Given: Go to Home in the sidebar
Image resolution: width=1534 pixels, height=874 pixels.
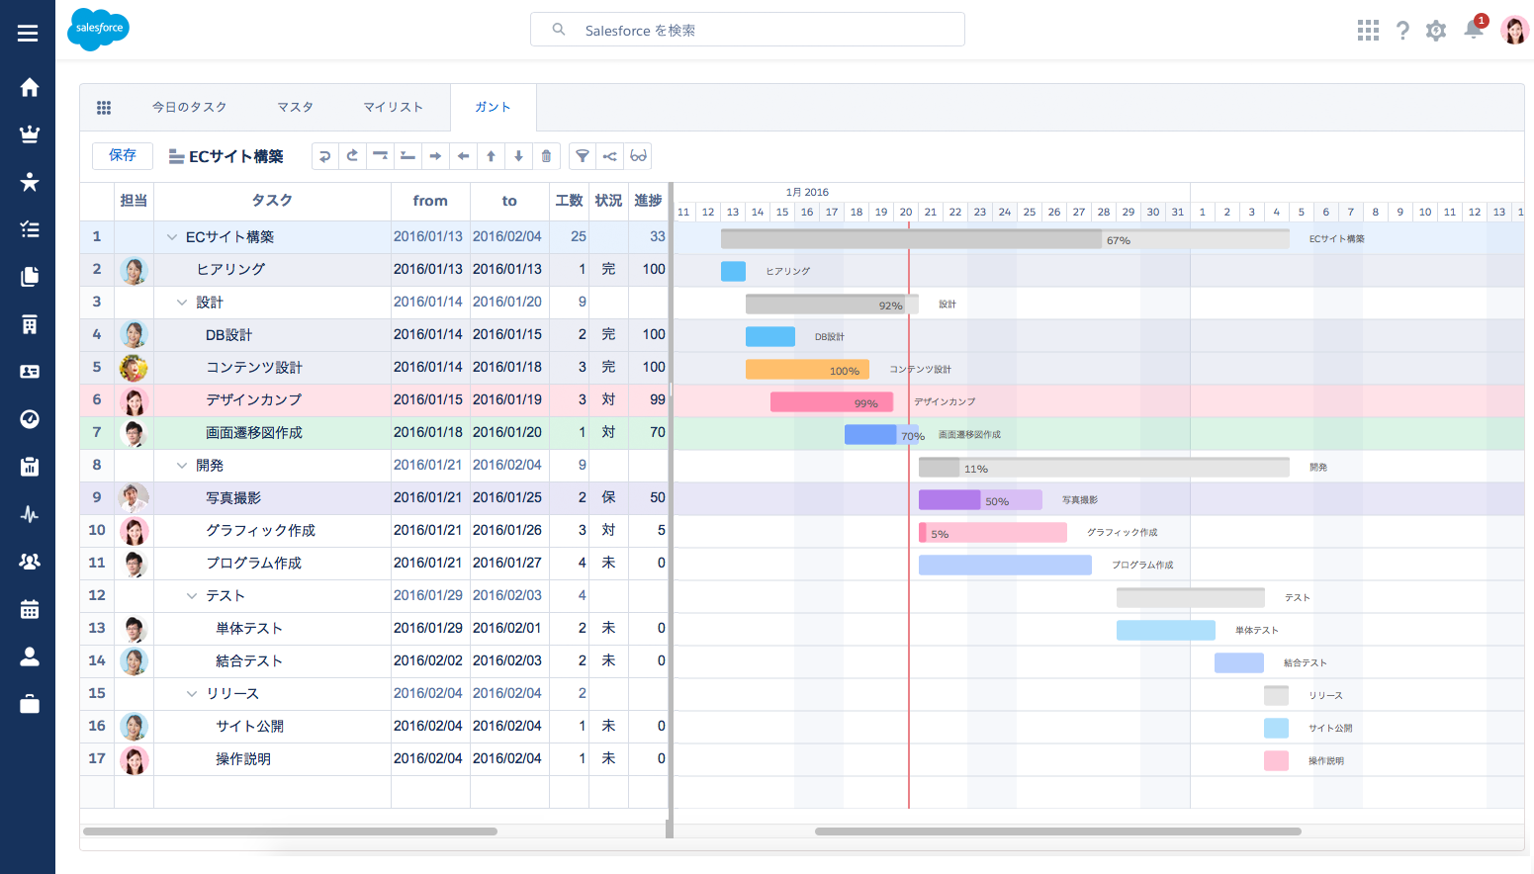Looking at the screenshot, I should pos(30,87).
